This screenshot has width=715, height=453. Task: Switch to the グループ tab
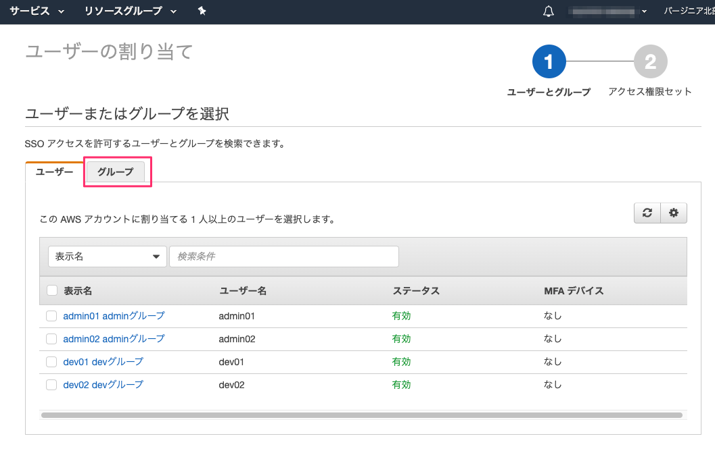coord(116,171)
